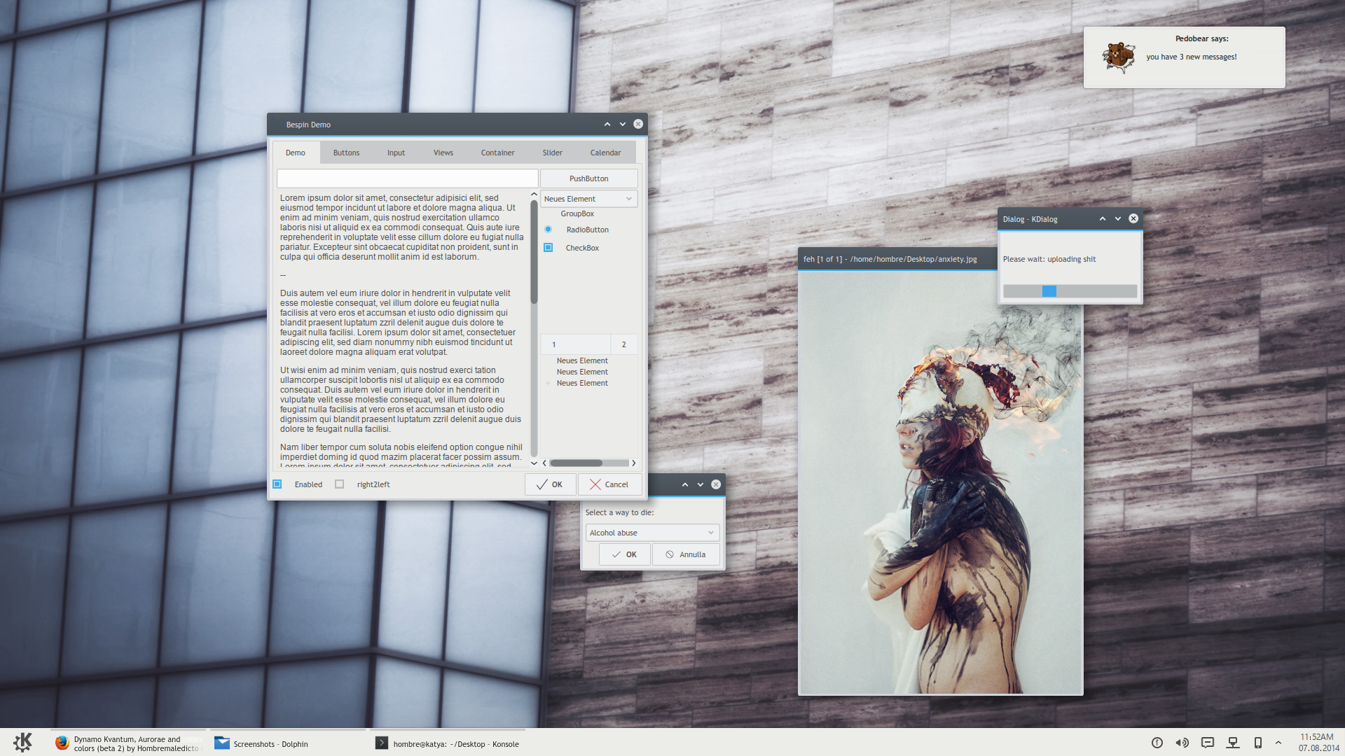
Task: Click the text area scroll-up arrow
Action: (534, 195)
